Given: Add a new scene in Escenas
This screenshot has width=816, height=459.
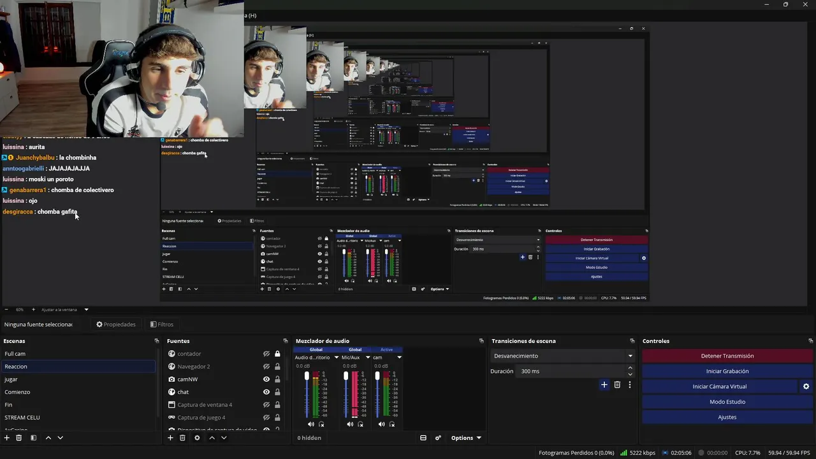Looking at the screenshot, I should [7, 438].
